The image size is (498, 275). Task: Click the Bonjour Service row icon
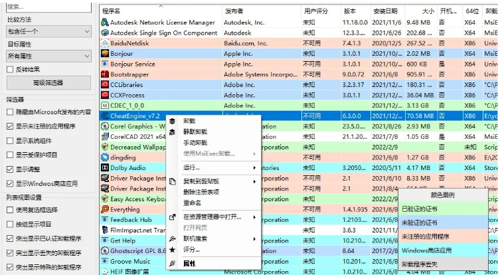pos(104,64)
